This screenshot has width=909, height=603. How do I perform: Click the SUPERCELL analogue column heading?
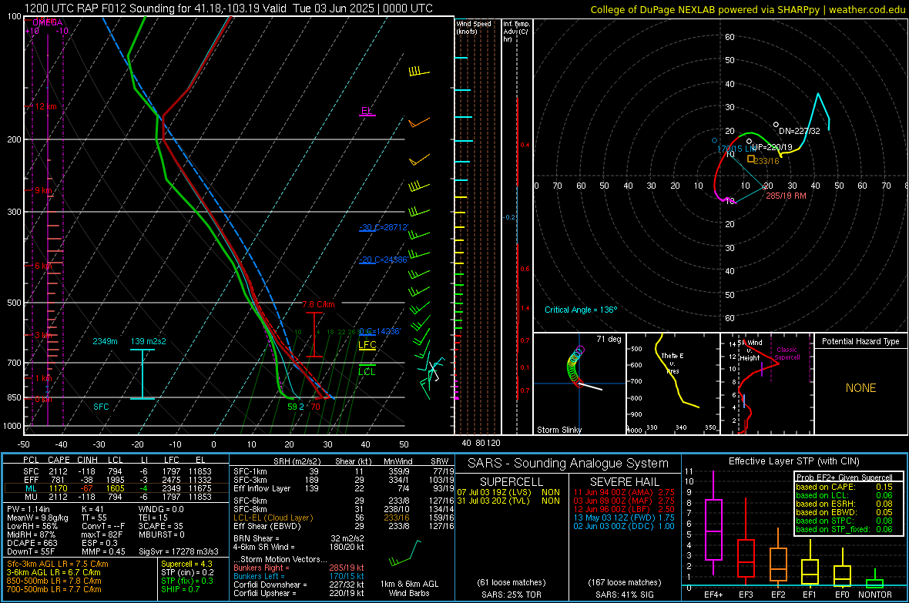512,482
